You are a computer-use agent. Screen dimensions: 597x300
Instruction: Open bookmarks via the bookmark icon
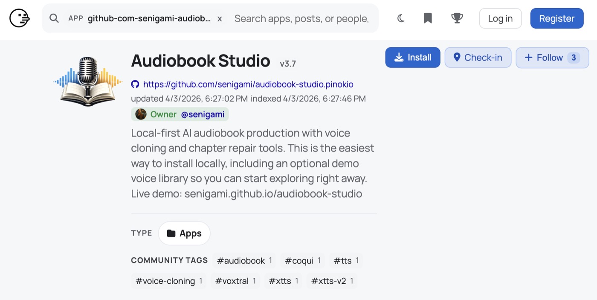[428, 18]
